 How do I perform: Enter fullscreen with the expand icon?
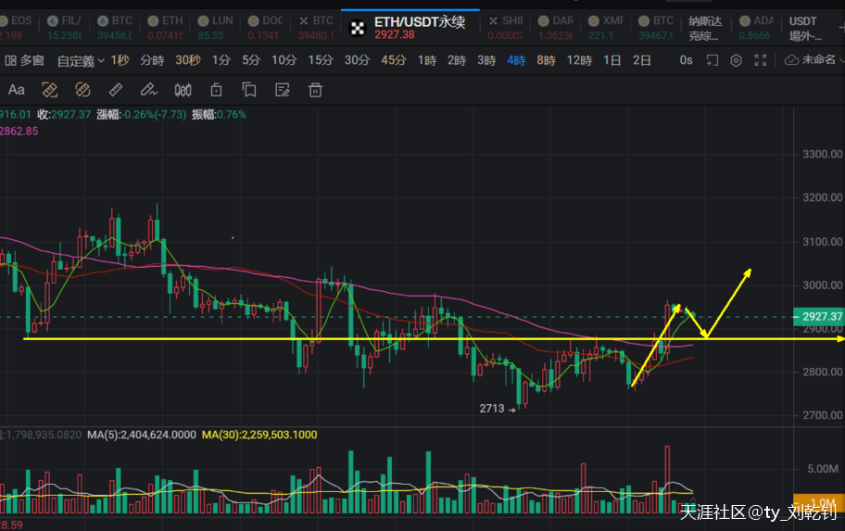761,60
